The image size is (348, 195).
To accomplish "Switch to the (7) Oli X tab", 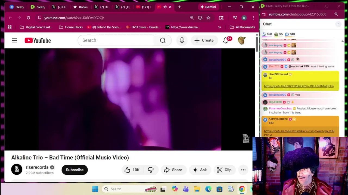I will [59, 7].
